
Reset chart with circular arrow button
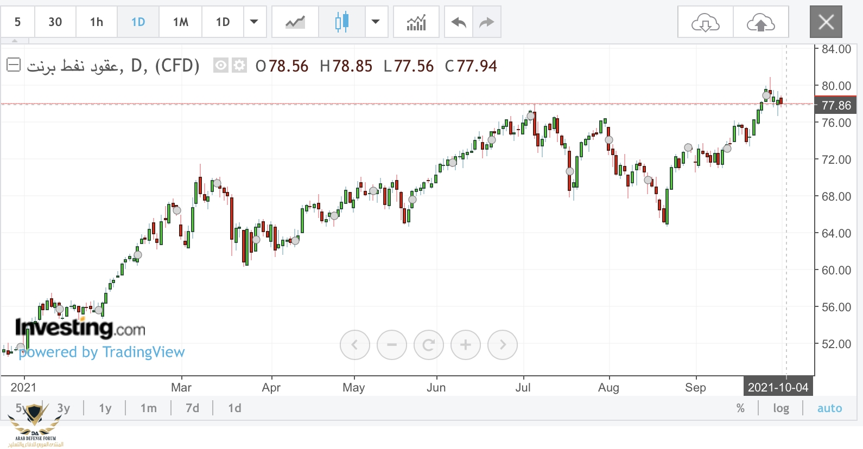[428, 345]
